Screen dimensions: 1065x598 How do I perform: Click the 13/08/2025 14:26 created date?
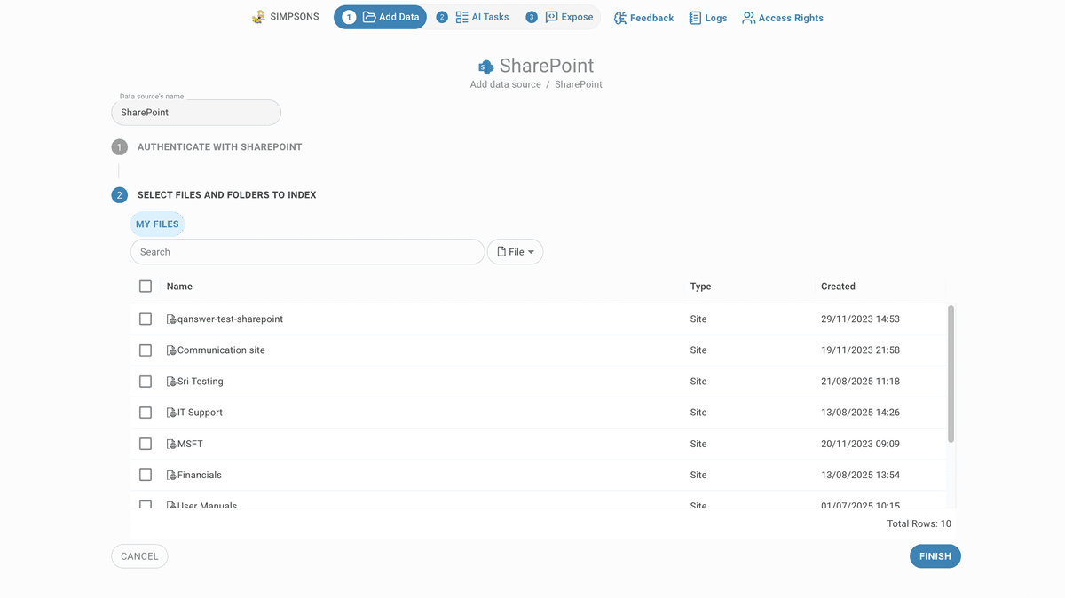point(860,413)
